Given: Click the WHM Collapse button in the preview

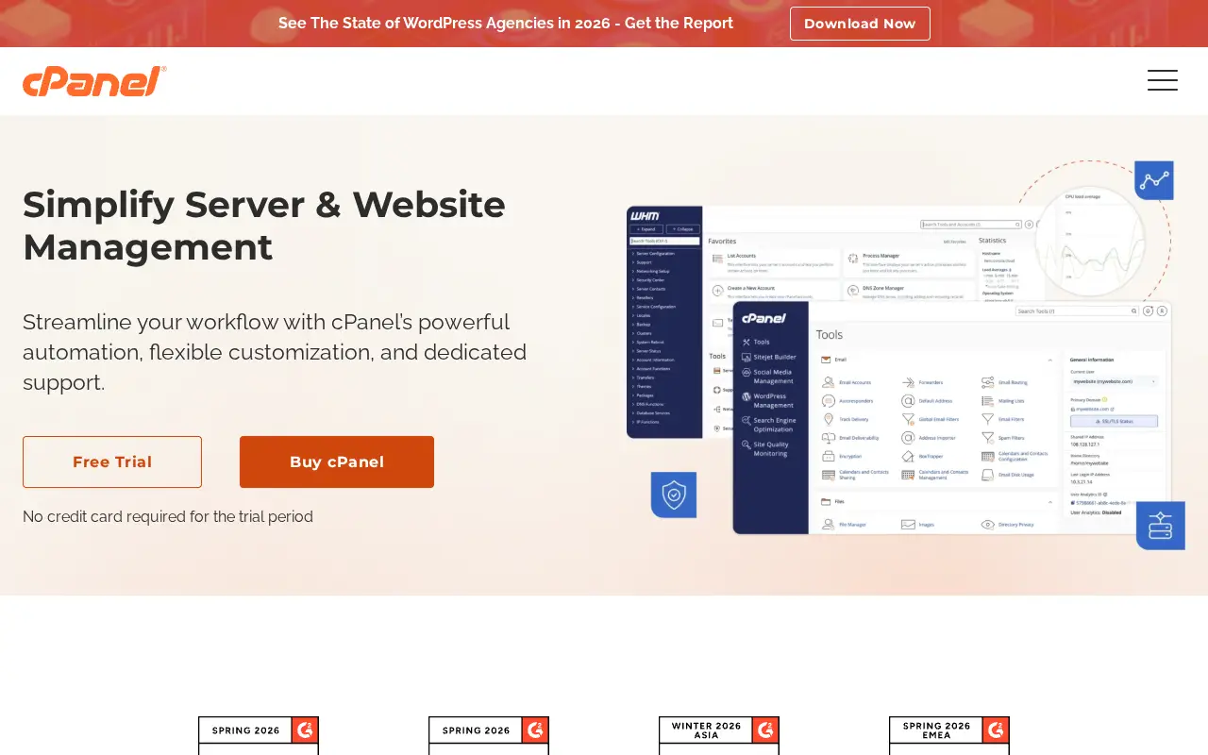Looking at the screenshot, I should (x=683, y=229).
